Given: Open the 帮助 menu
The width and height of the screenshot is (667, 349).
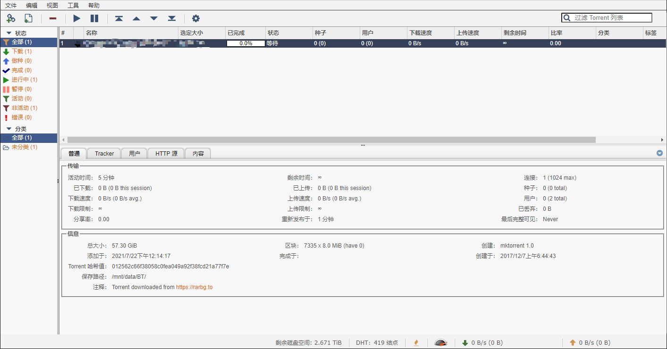Looking at the screenshot, I should pyautogui.click(x=94, y=6).
